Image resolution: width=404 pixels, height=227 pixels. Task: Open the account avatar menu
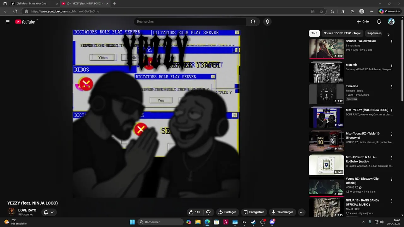(x=391, y=21)
